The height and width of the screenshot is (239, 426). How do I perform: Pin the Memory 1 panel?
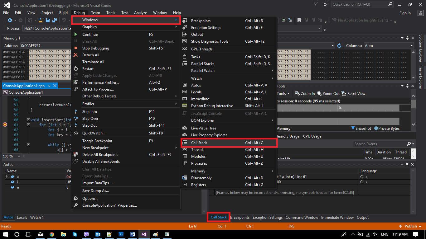[407, 38]
